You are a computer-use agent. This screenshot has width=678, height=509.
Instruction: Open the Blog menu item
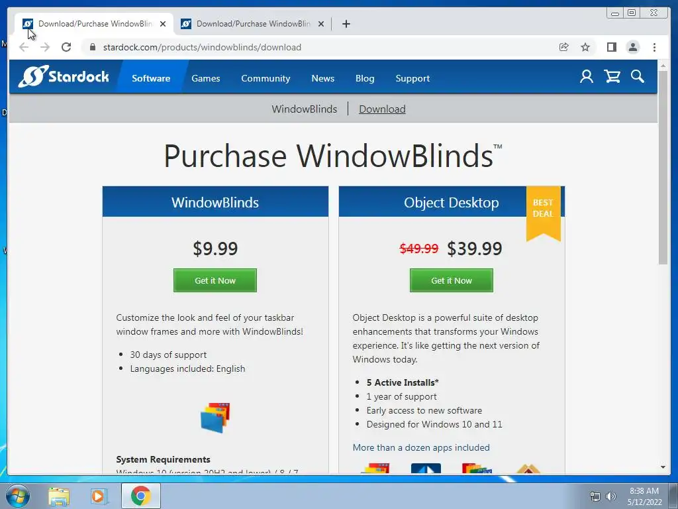365,78
